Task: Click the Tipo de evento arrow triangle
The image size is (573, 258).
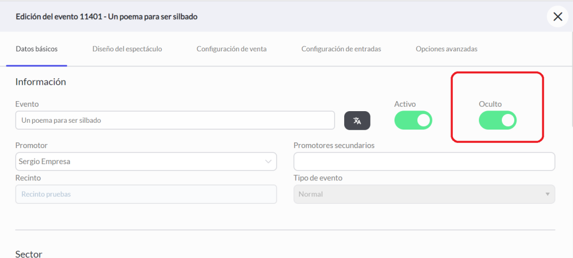Action: pyautogui.click(x=547, y=194)
